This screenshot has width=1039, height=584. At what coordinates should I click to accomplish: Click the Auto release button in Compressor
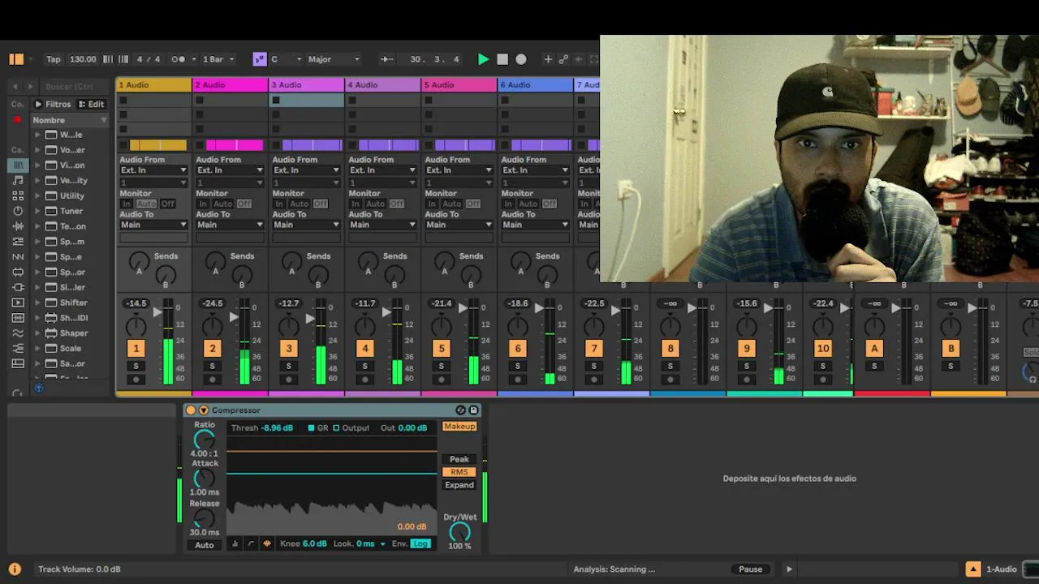205,545
